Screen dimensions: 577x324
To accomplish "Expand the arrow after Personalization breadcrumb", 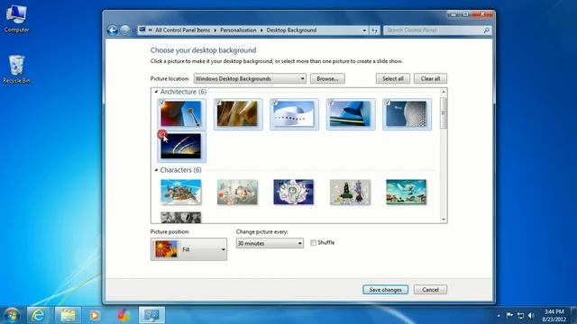I will click(x=261, y=30).
